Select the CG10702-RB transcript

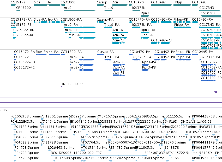[x=211, y=33]
